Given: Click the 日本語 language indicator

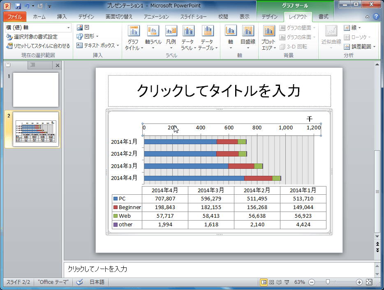Looking at the screenshot, I should click(x=97, y=282).
